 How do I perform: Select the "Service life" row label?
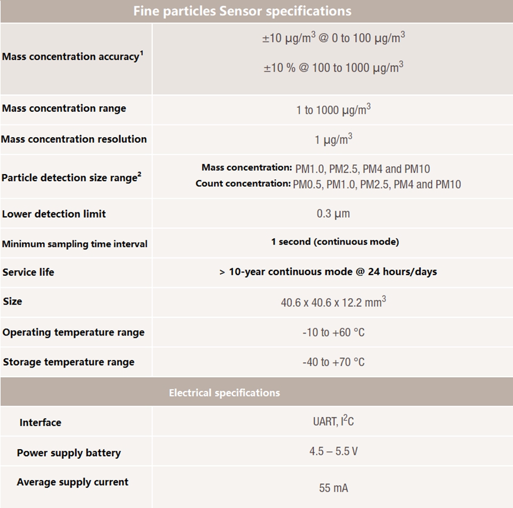(x=28, y=272)
